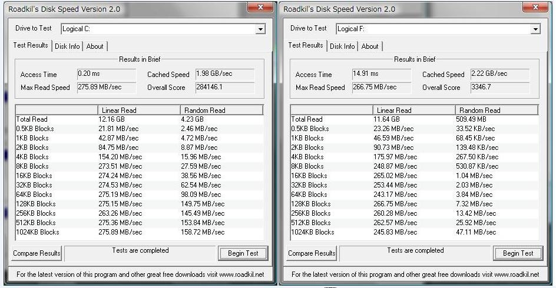Select 8KB Blocks row in Logical F window
556x288 pixels.
pos(414,166)
